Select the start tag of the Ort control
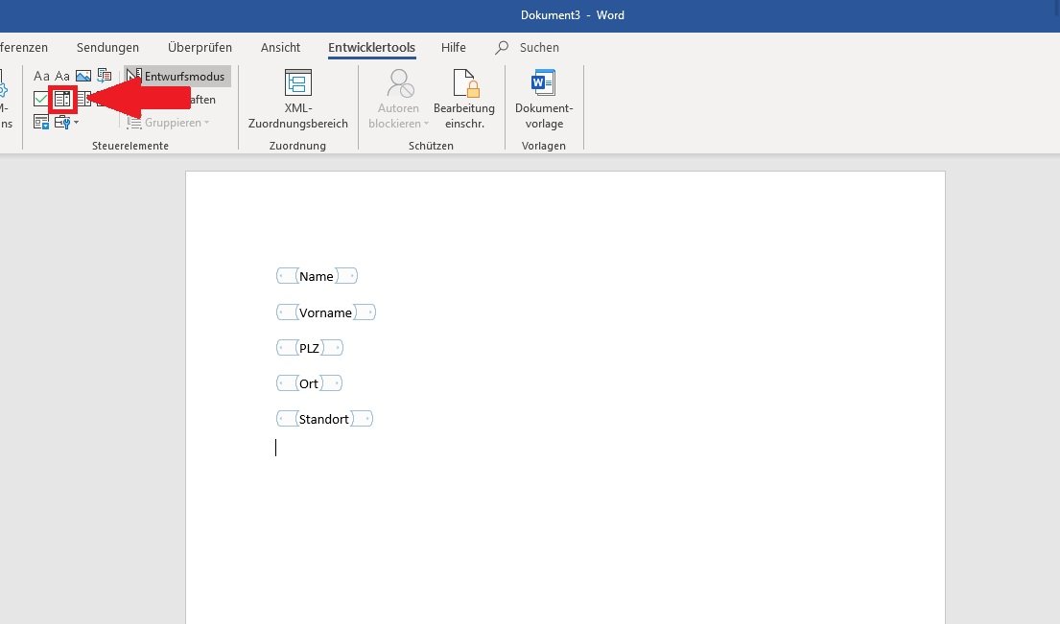The image size is (1060, 624). point(288,382)
